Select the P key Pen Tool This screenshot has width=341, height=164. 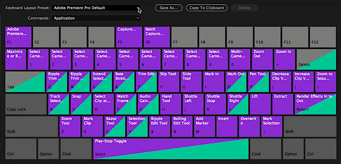[258, 82]
